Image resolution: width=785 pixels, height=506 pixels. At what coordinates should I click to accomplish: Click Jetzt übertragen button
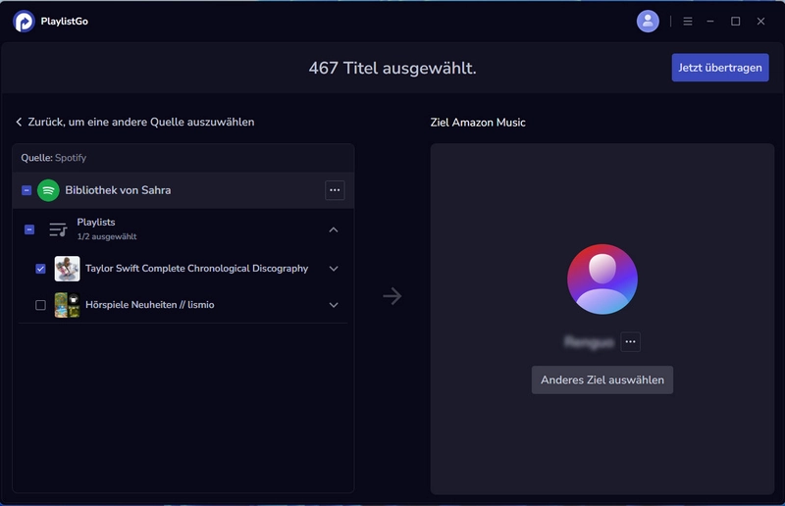coord(720,68)
